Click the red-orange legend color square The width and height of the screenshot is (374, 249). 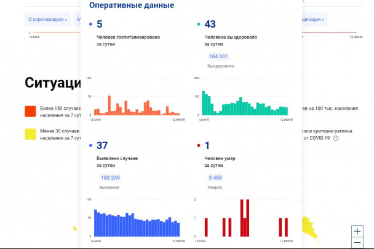(x=30, y=111)
